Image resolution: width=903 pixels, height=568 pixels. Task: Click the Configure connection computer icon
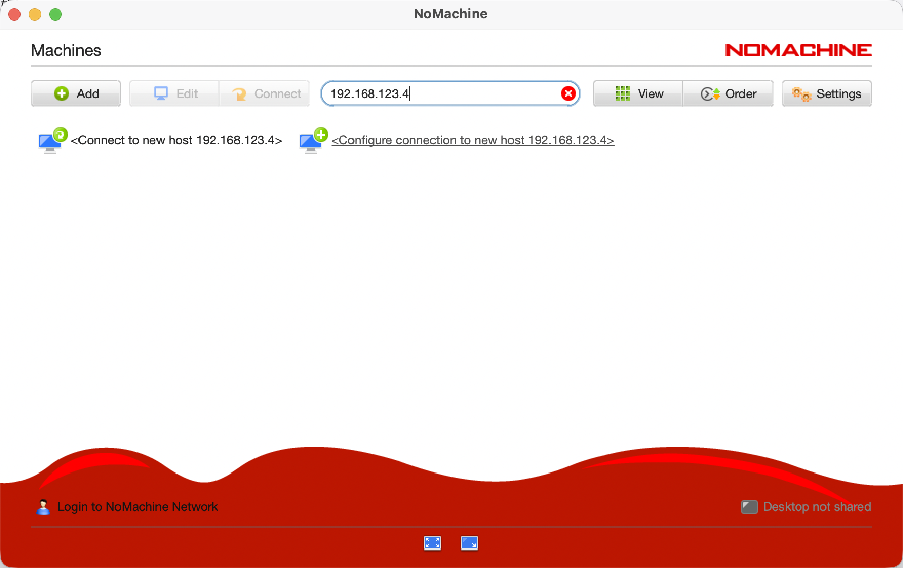point(313,141)
